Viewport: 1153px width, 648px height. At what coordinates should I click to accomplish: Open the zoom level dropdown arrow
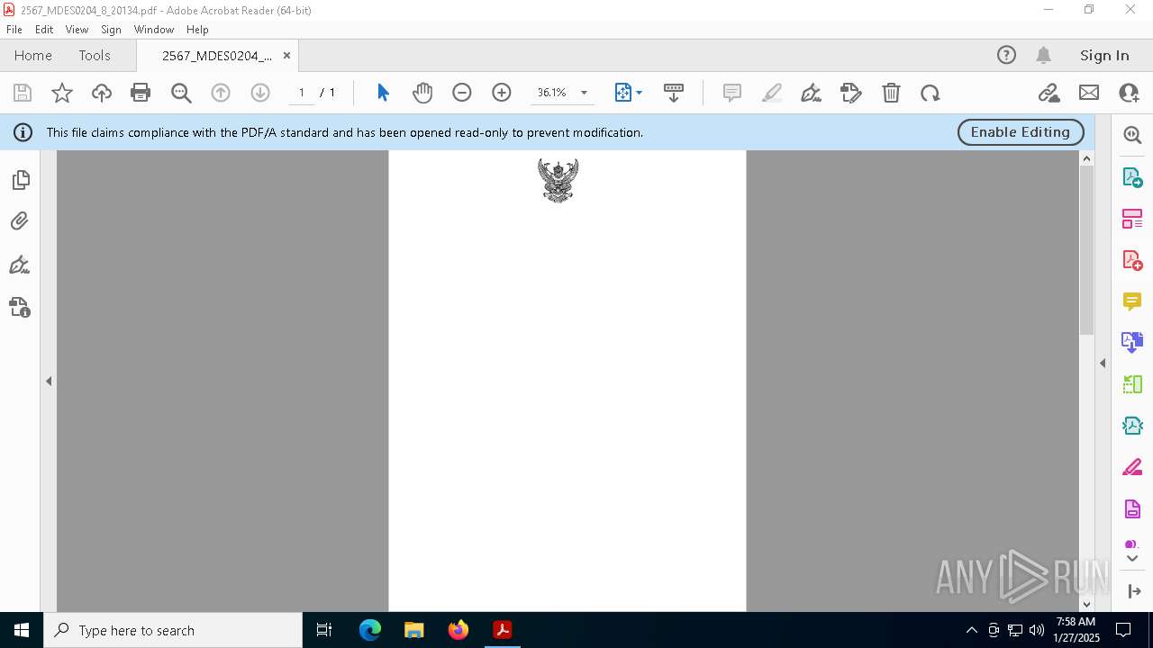(584, 93)
